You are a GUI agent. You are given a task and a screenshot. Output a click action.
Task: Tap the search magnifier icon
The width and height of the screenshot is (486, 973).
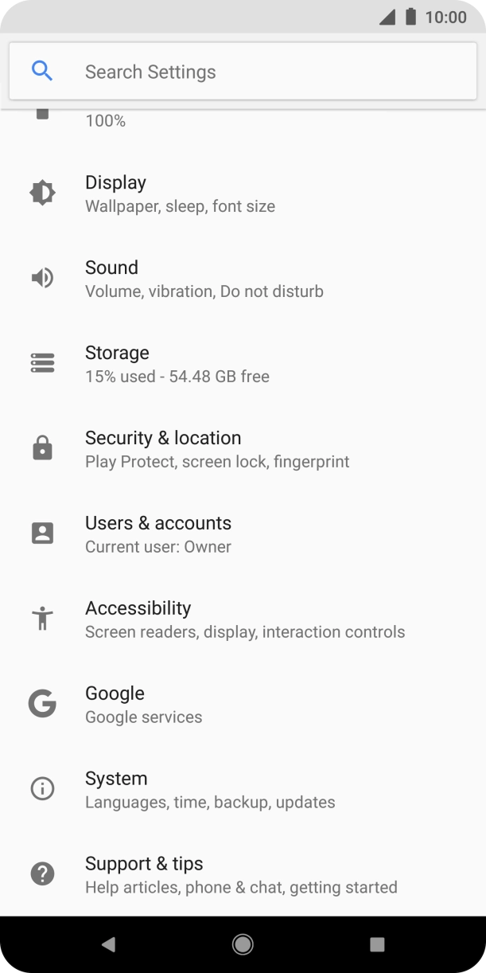pos(42,72)
